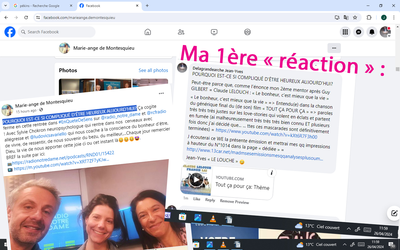Viewport: 400px width, 250px height.
Task: Reload the Facebook page
Action: click(x=26, y=17)
